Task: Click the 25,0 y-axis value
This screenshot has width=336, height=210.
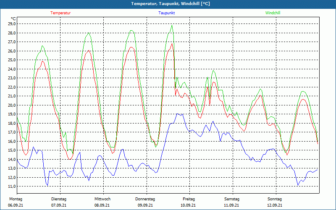Action: [11, 60]
